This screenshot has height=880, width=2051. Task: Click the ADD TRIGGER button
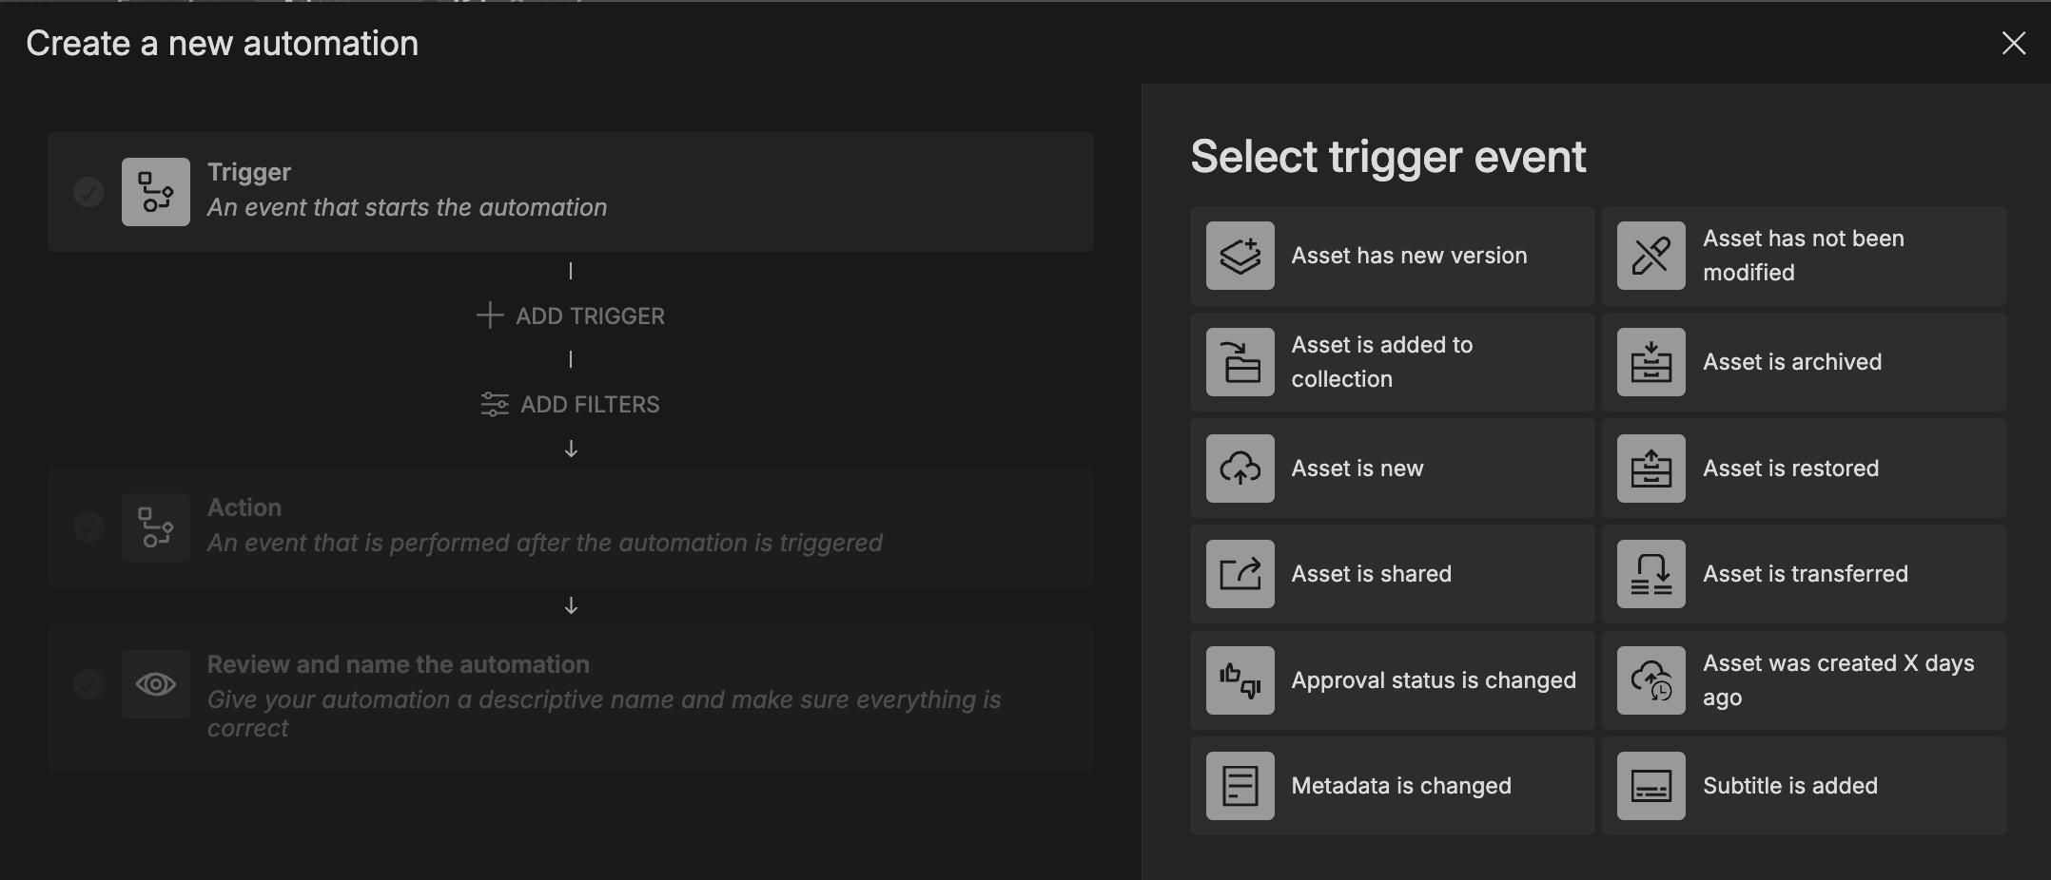coord(571,316)
